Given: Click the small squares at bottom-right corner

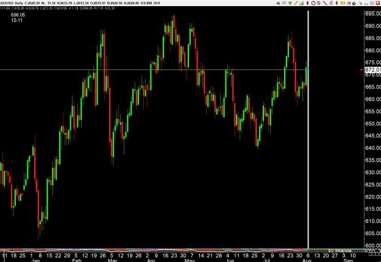Looking at the screenshot, I should click(374, 253).
